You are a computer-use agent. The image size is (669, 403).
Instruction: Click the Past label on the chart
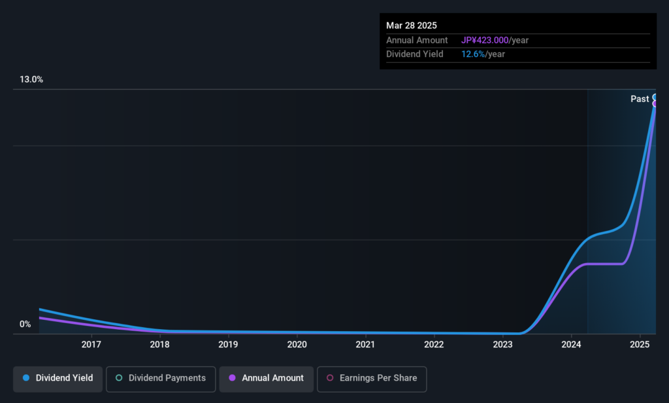640,99
